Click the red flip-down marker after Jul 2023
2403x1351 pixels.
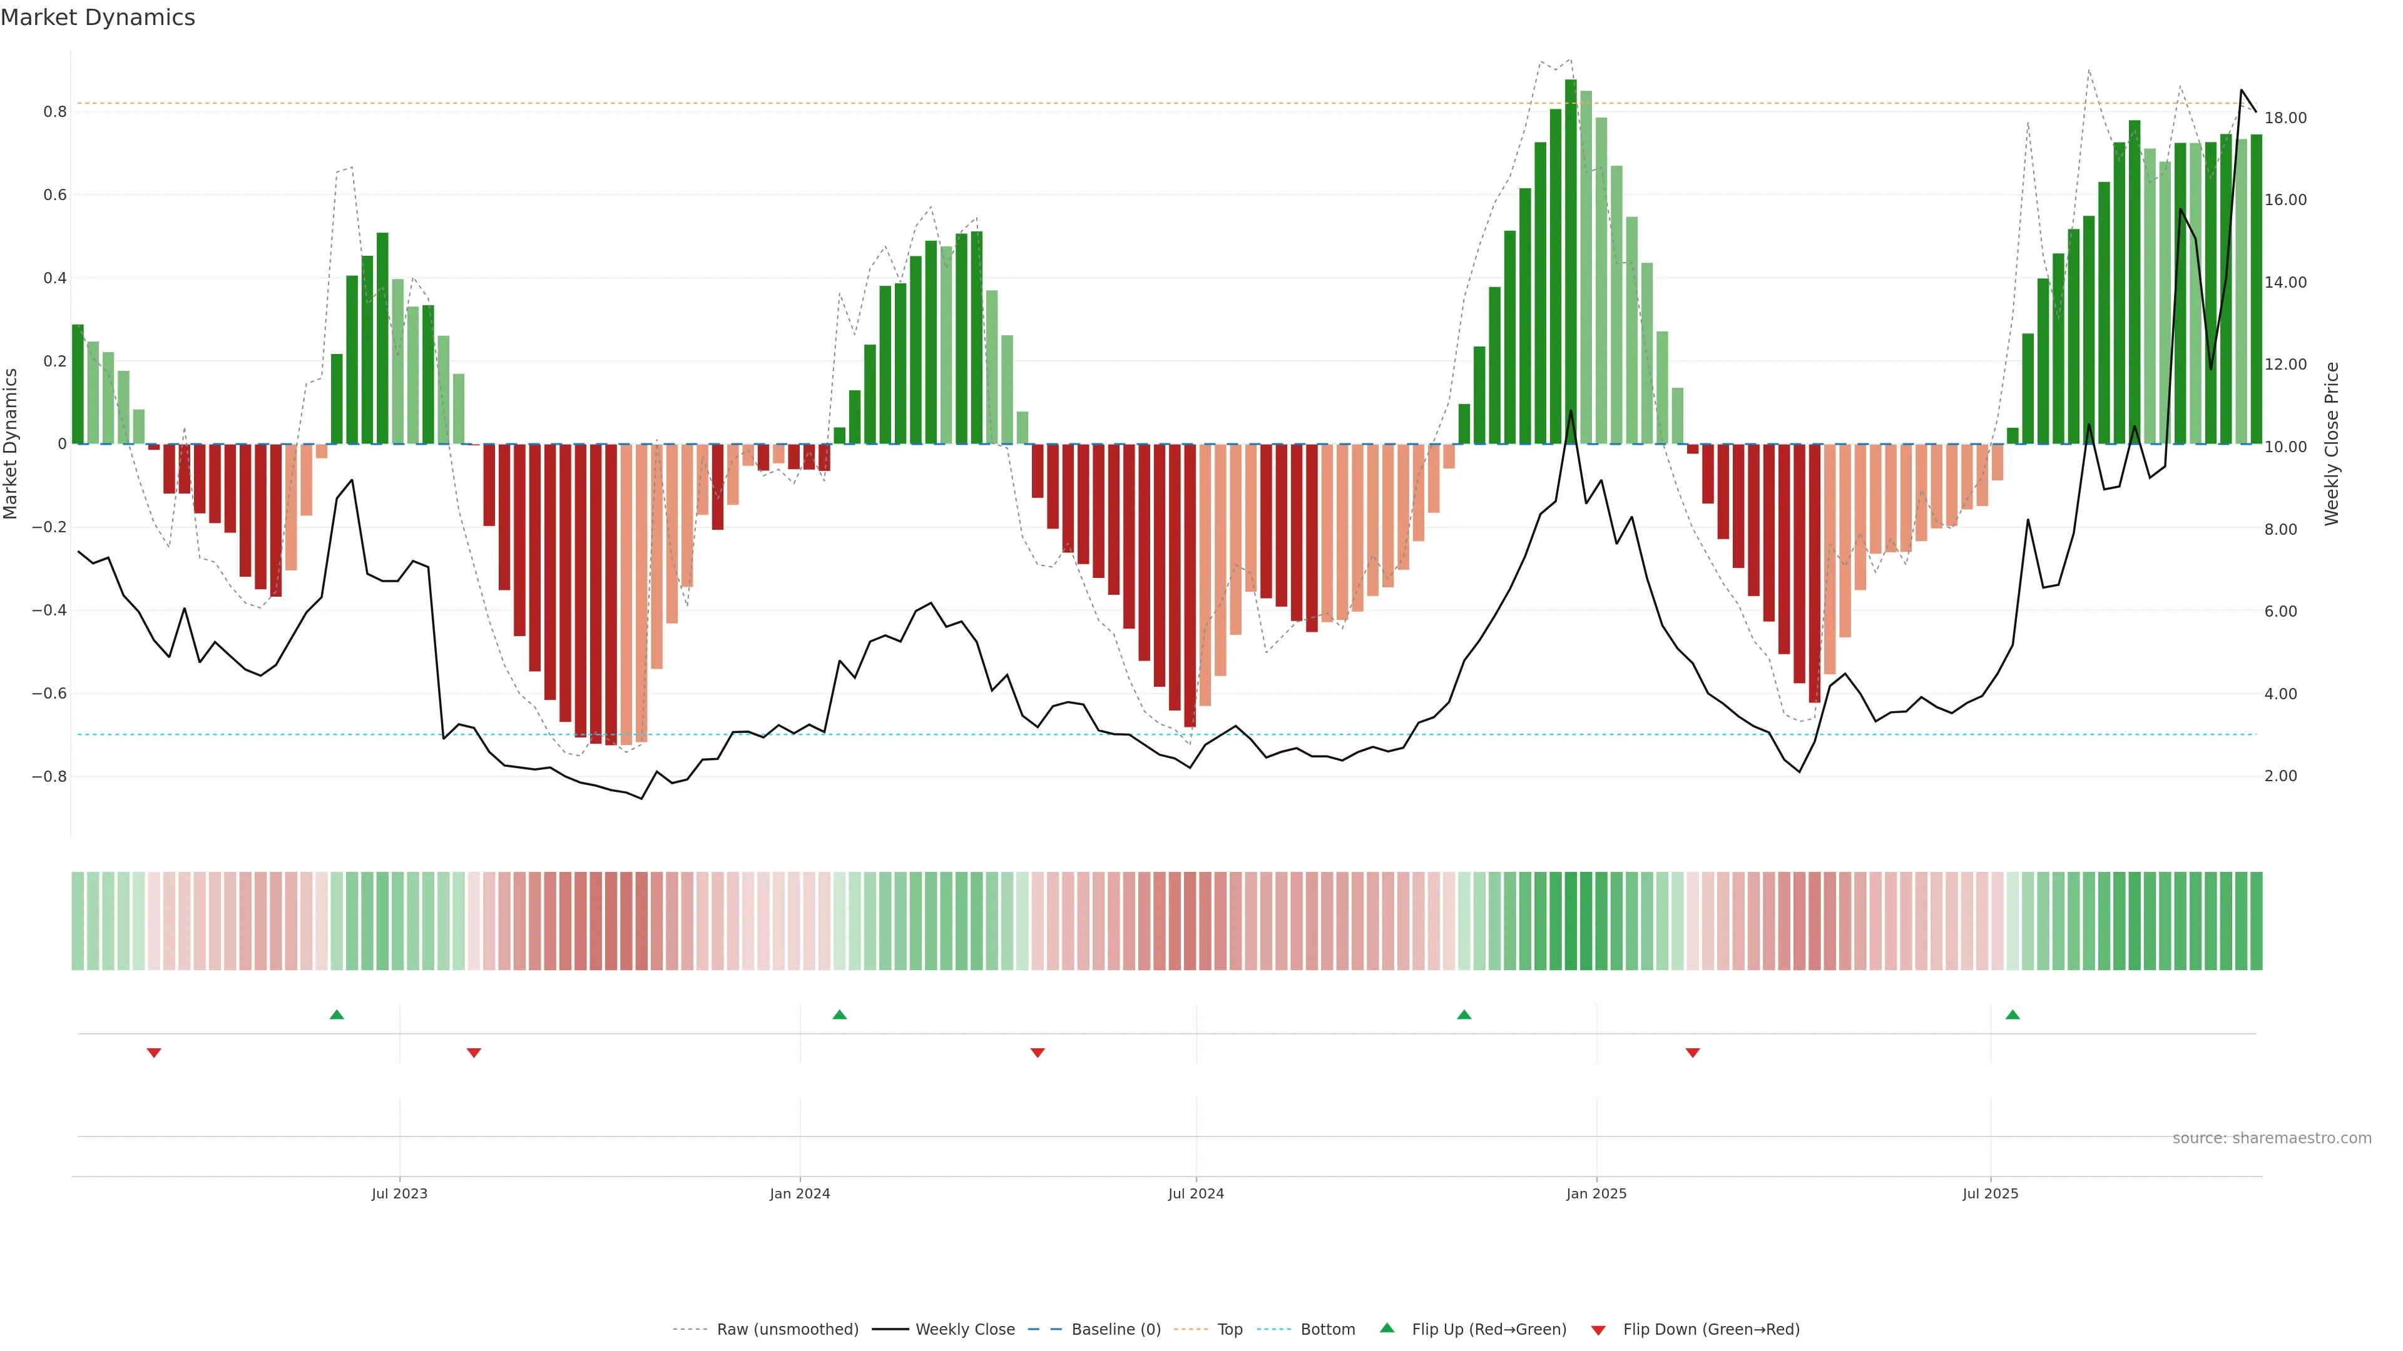point(474,1053)
